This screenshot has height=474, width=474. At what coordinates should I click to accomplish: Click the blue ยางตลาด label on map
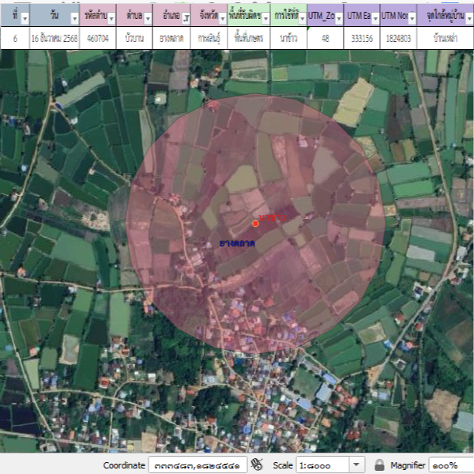(237, 243)
